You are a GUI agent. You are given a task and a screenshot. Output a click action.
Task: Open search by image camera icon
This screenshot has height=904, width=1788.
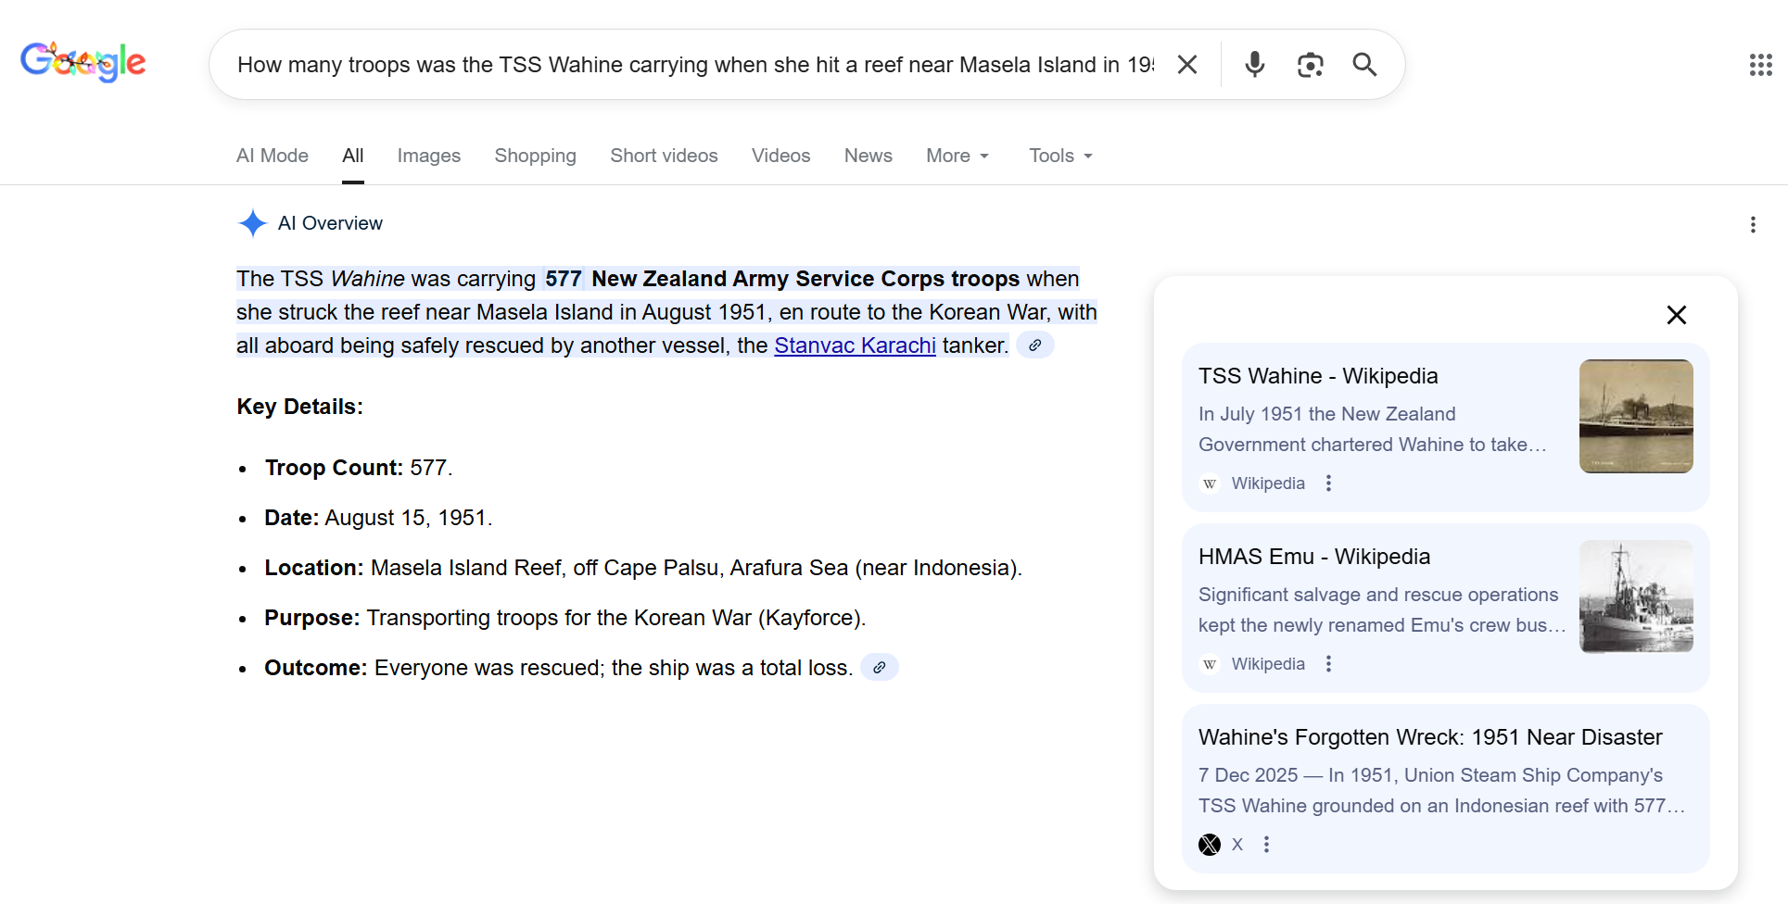coord(1310,65)
